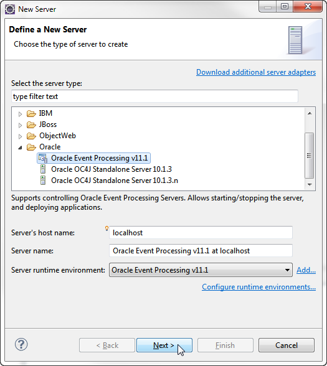327x366 pixels.
Task: Collapse the Oracle tree node arrow
Action: pyautogui.click(x=20, y=148)
